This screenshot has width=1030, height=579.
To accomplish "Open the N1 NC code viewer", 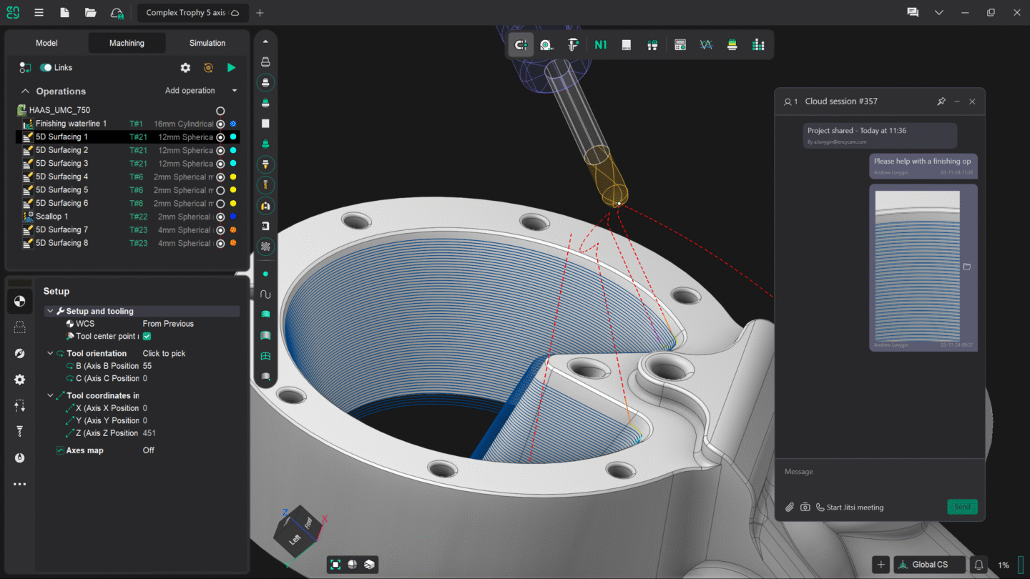I will 600,44.
